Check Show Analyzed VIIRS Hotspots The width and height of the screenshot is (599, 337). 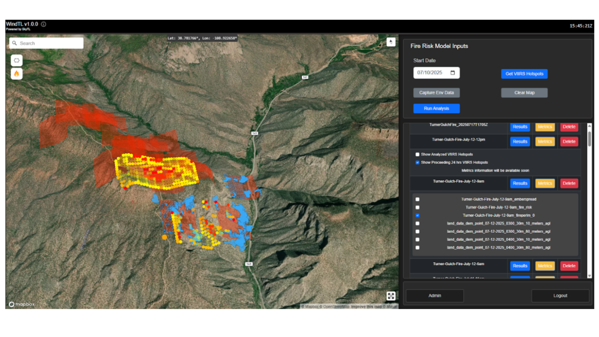(417, 154)
